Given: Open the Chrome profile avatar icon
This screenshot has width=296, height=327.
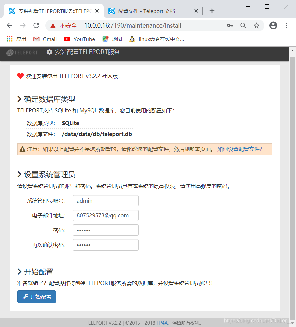Looking at the screenshot, I should pos(273,25).
